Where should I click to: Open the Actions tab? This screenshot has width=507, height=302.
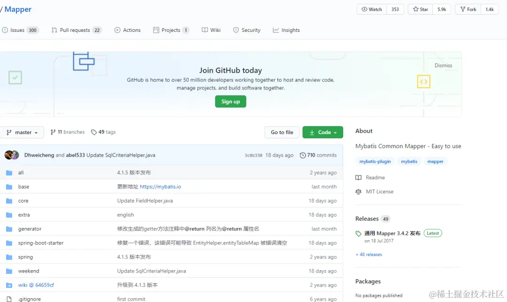pyautogui.click(x=127, y=30)
